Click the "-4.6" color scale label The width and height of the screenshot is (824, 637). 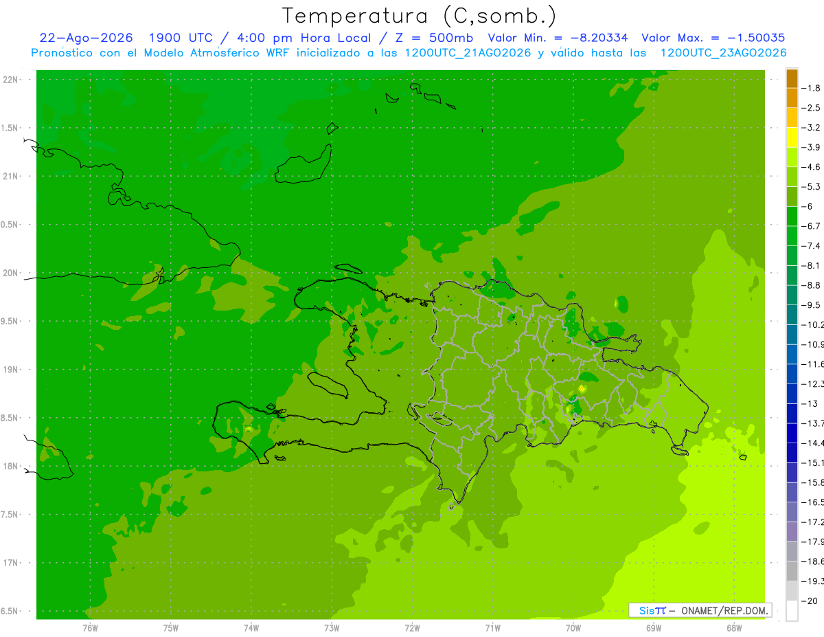click(x=812, y=167)
